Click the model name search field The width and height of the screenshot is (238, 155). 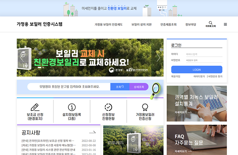point(70,87)
